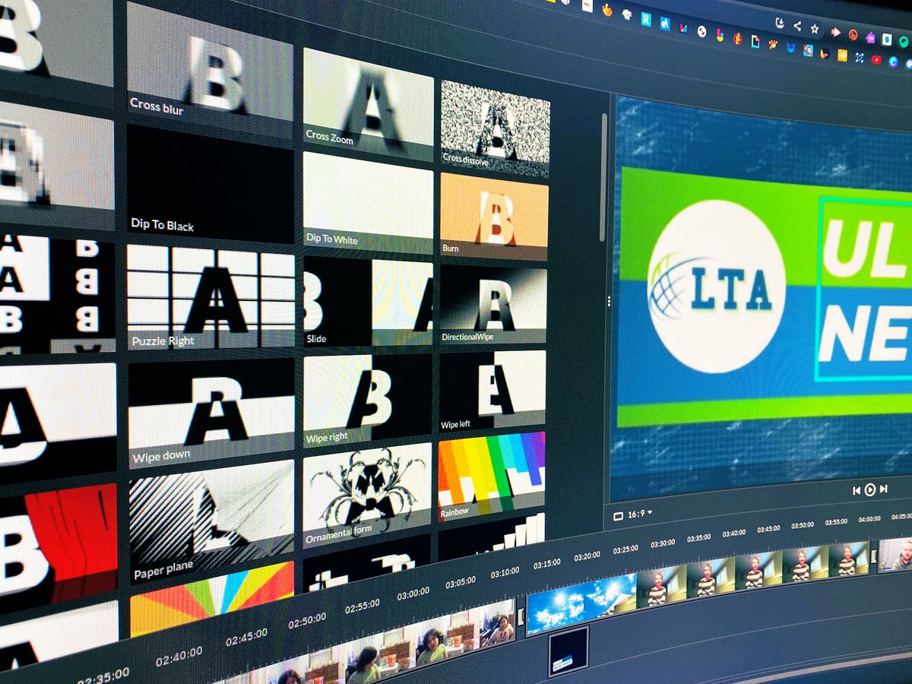Choose the Dip To White transition

(x=369, y=203)
